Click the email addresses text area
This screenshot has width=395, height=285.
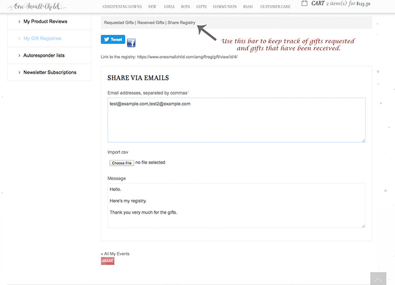pyautogui.click(x=236, y=120)
